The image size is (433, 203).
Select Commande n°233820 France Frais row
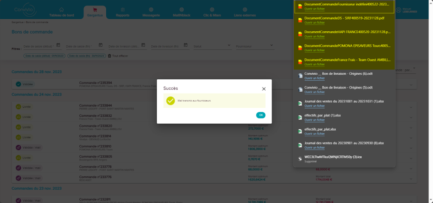tap(214, 127)
